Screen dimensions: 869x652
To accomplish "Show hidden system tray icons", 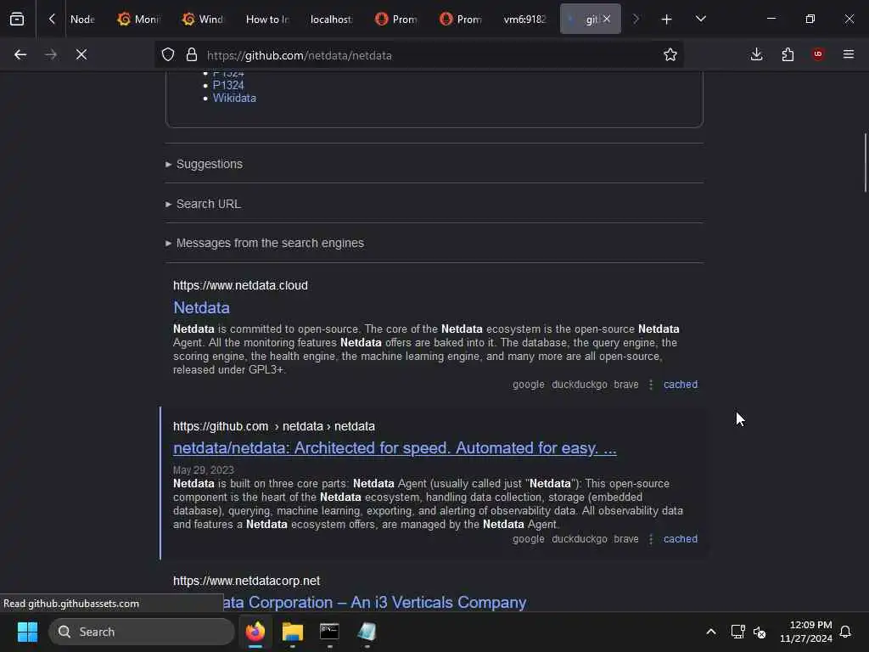I will 711,632.
